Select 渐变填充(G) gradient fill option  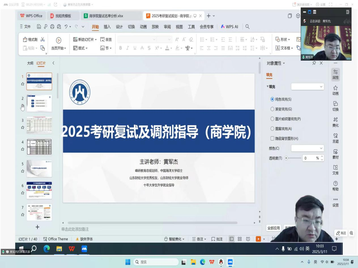point(281,109)
